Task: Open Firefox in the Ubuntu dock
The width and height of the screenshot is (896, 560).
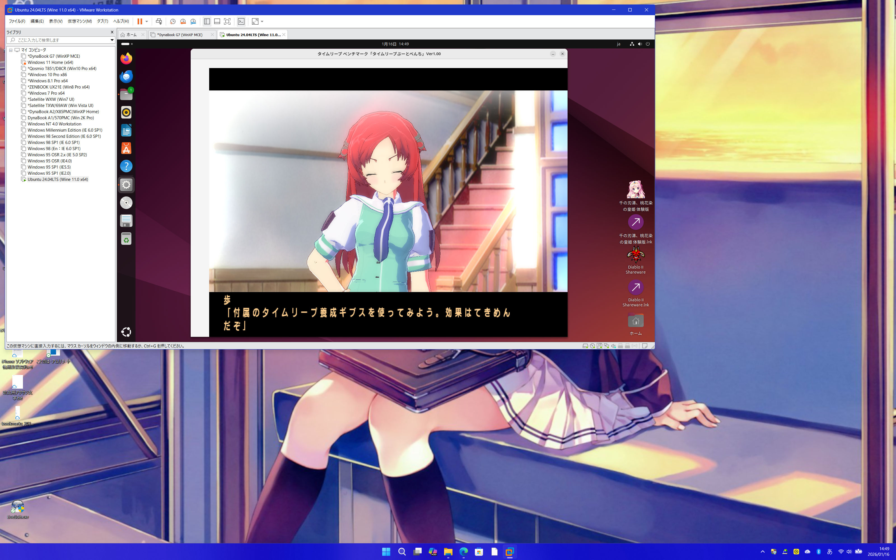Action: [126, 59]
